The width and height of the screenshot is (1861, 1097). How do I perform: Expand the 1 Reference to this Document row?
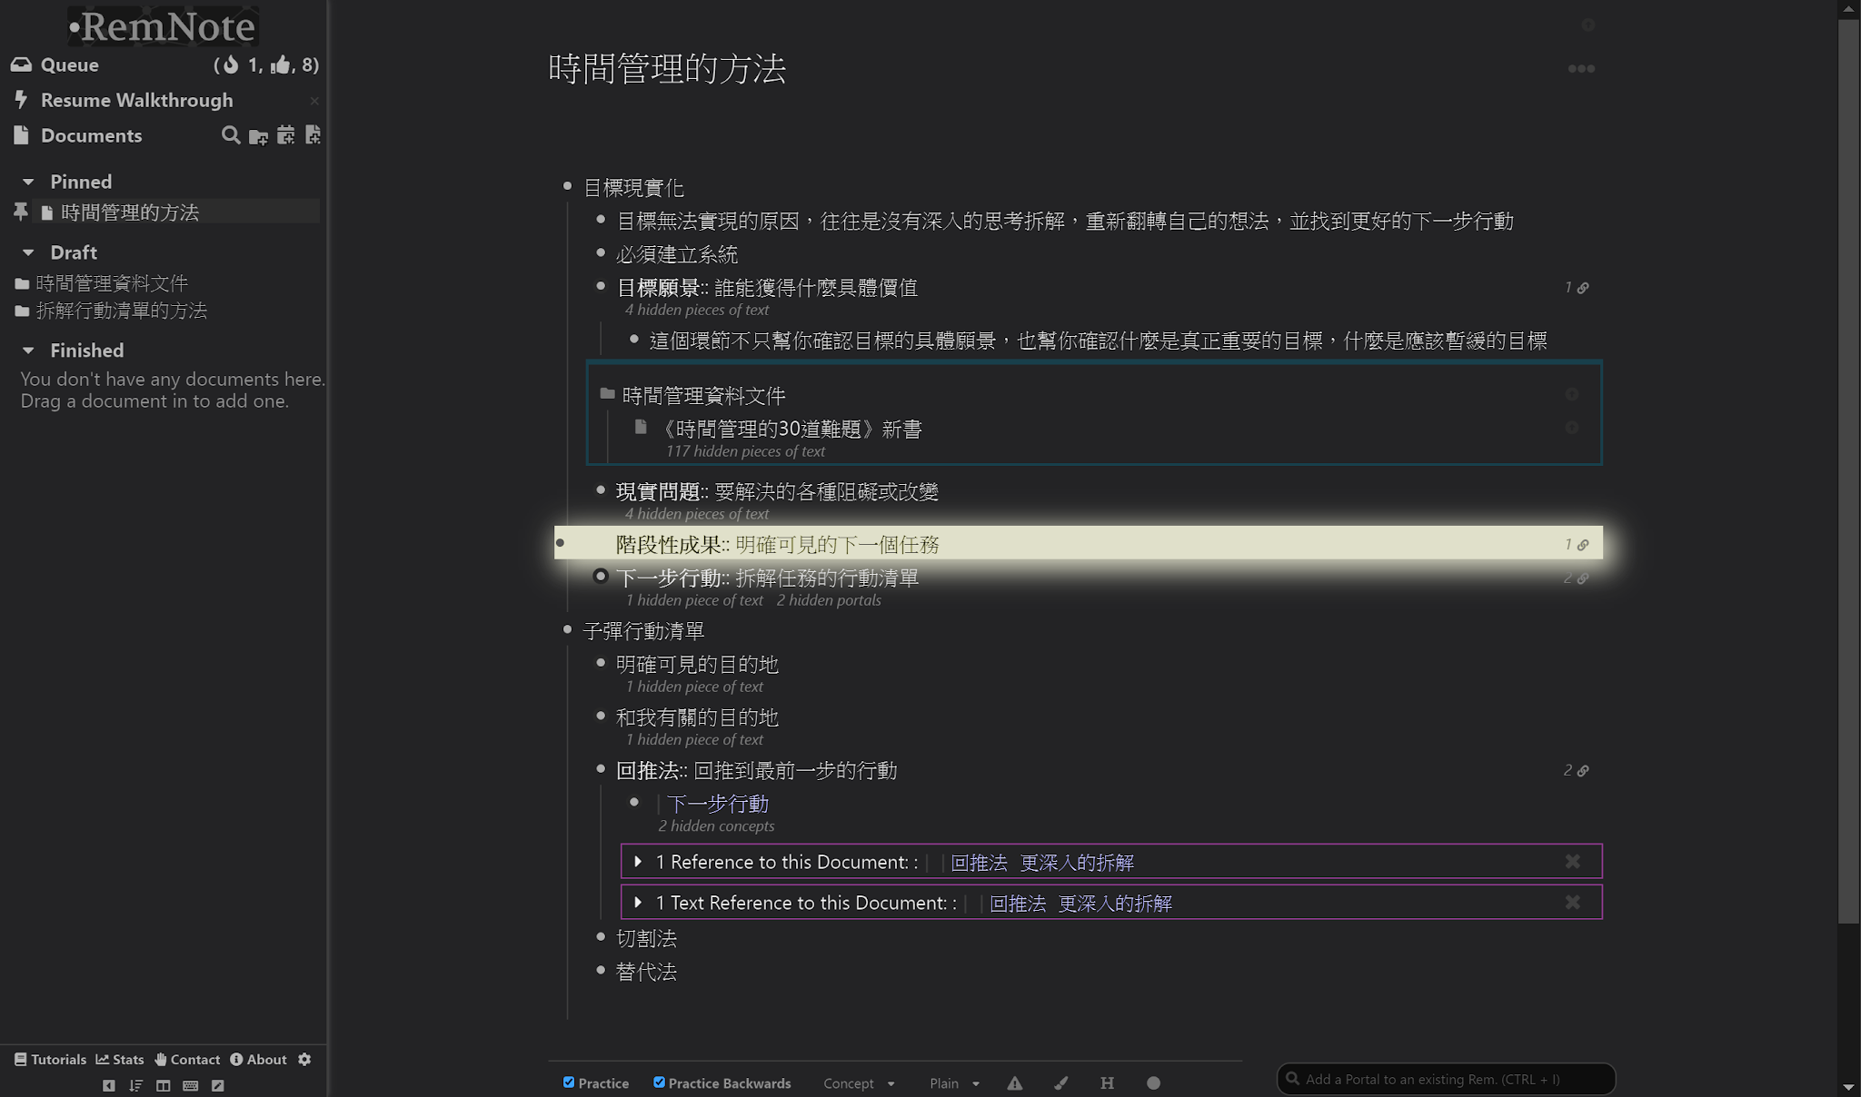pyautogui.click(x=638, y=861)
